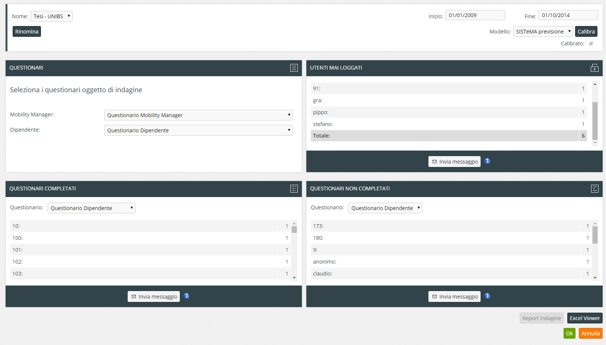Image resolution: width=606 pixels, height=345 pixels.
Task: Click up arrow of Utenti Mai Loggati scrollbar
Action: pos(595,84)
